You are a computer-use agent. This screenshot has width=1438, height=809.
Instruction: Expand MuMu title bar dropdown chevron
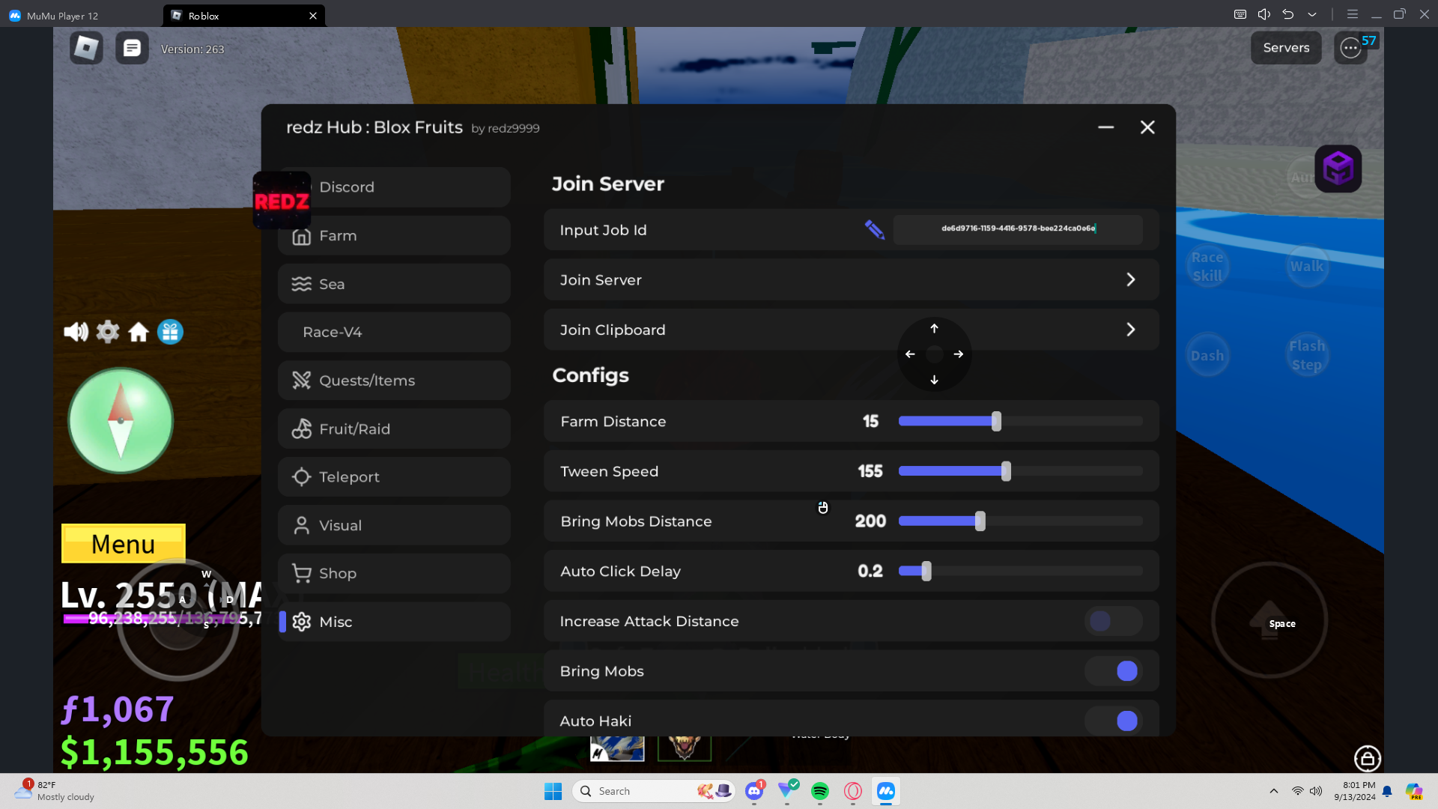[x=1312, y=14]
